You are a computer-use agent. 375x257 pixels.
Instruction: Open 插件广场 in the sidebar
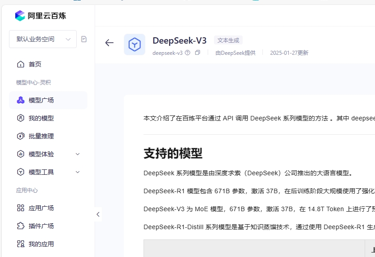tap(48, 226)
